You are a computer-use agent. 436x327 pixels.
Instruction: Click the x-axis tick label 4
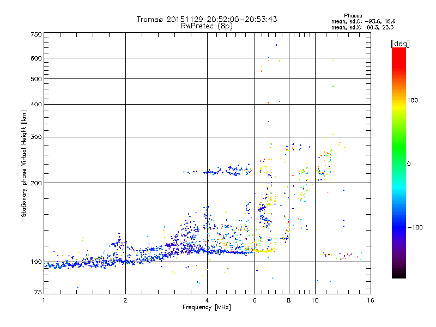[x=207, y=300]
